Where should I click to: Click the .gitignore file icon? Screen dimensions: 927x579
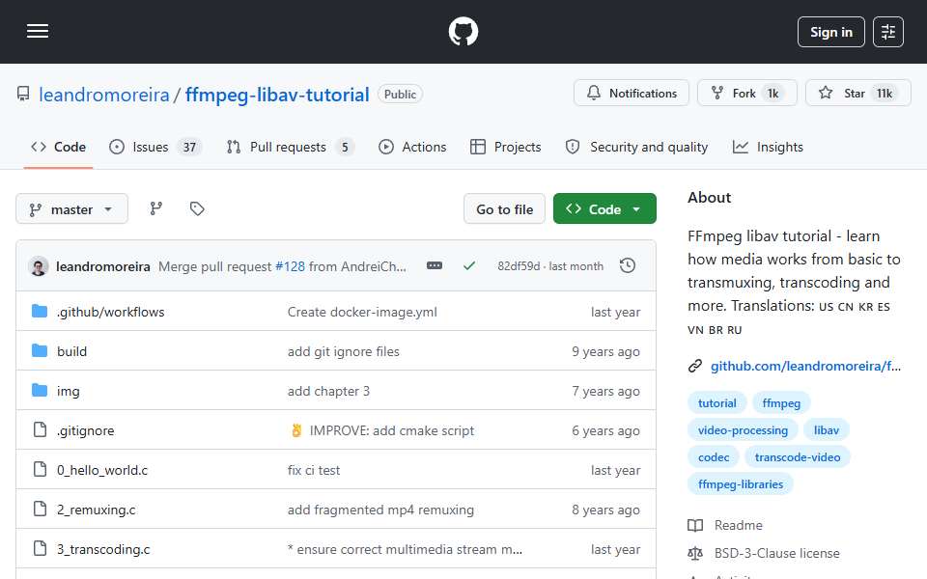click(40, 429)
